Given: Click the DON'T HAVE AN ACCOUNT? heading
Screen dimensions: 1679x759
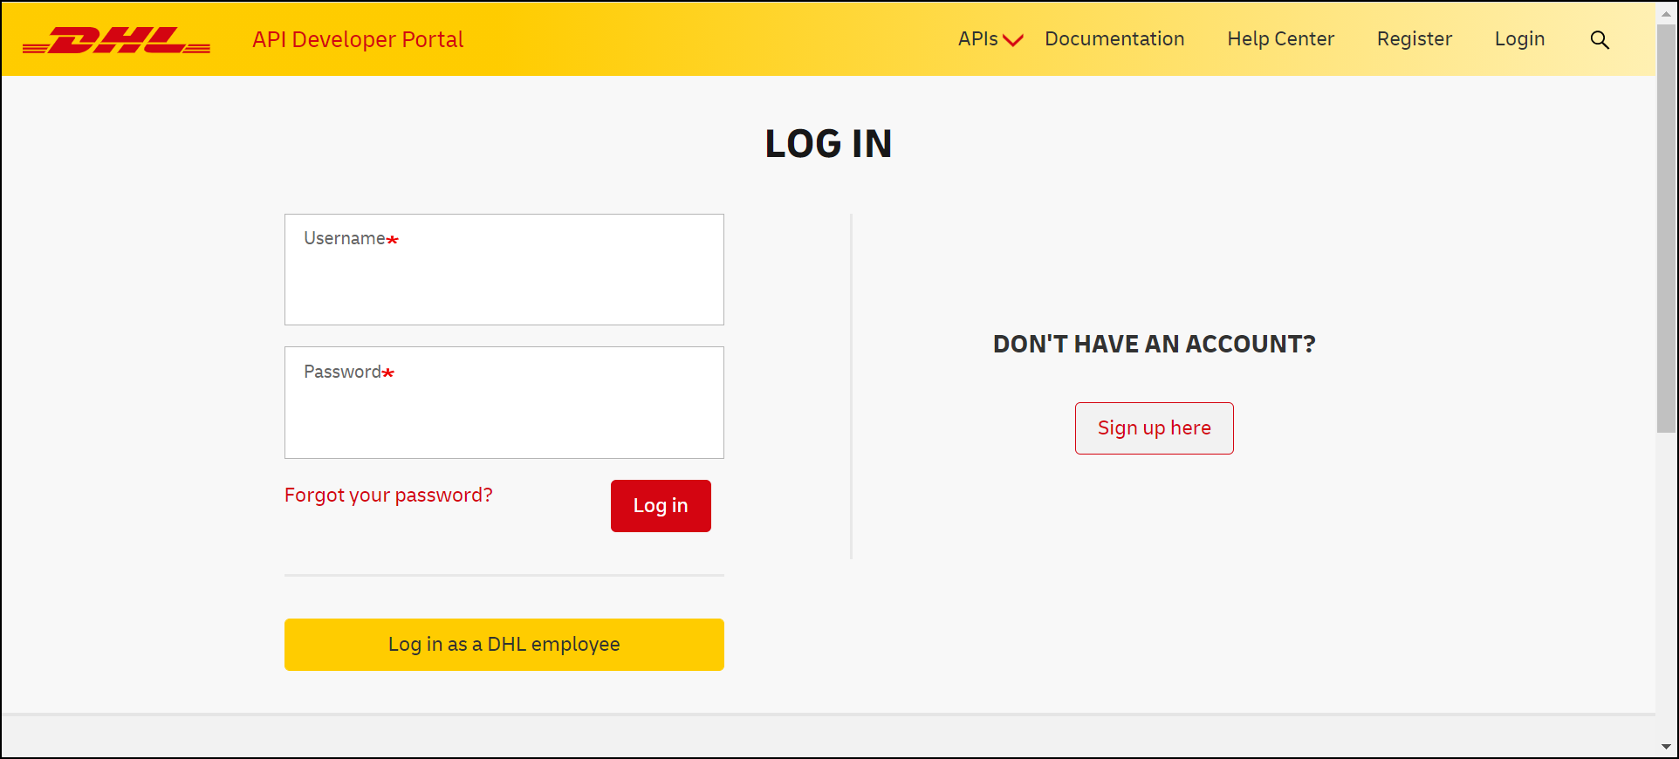Looking at the screenshot, I should 1154,344.
